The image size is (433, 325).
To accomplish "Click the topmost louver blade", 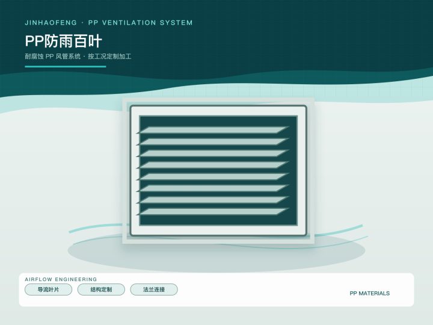I will click(213, 130).
